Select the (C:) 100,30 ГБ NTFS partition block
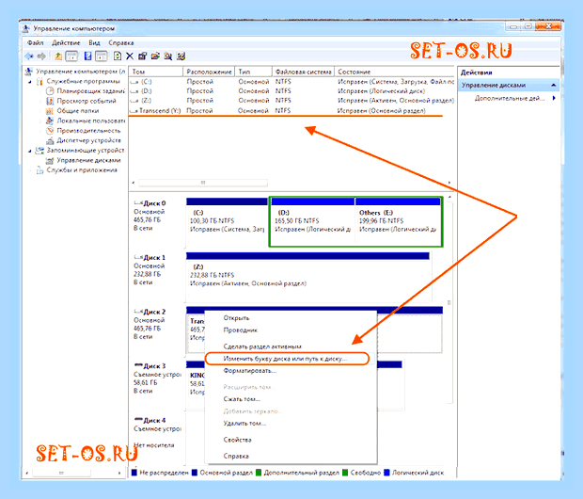Screen dimensions: 583x499 click(227, 222)
